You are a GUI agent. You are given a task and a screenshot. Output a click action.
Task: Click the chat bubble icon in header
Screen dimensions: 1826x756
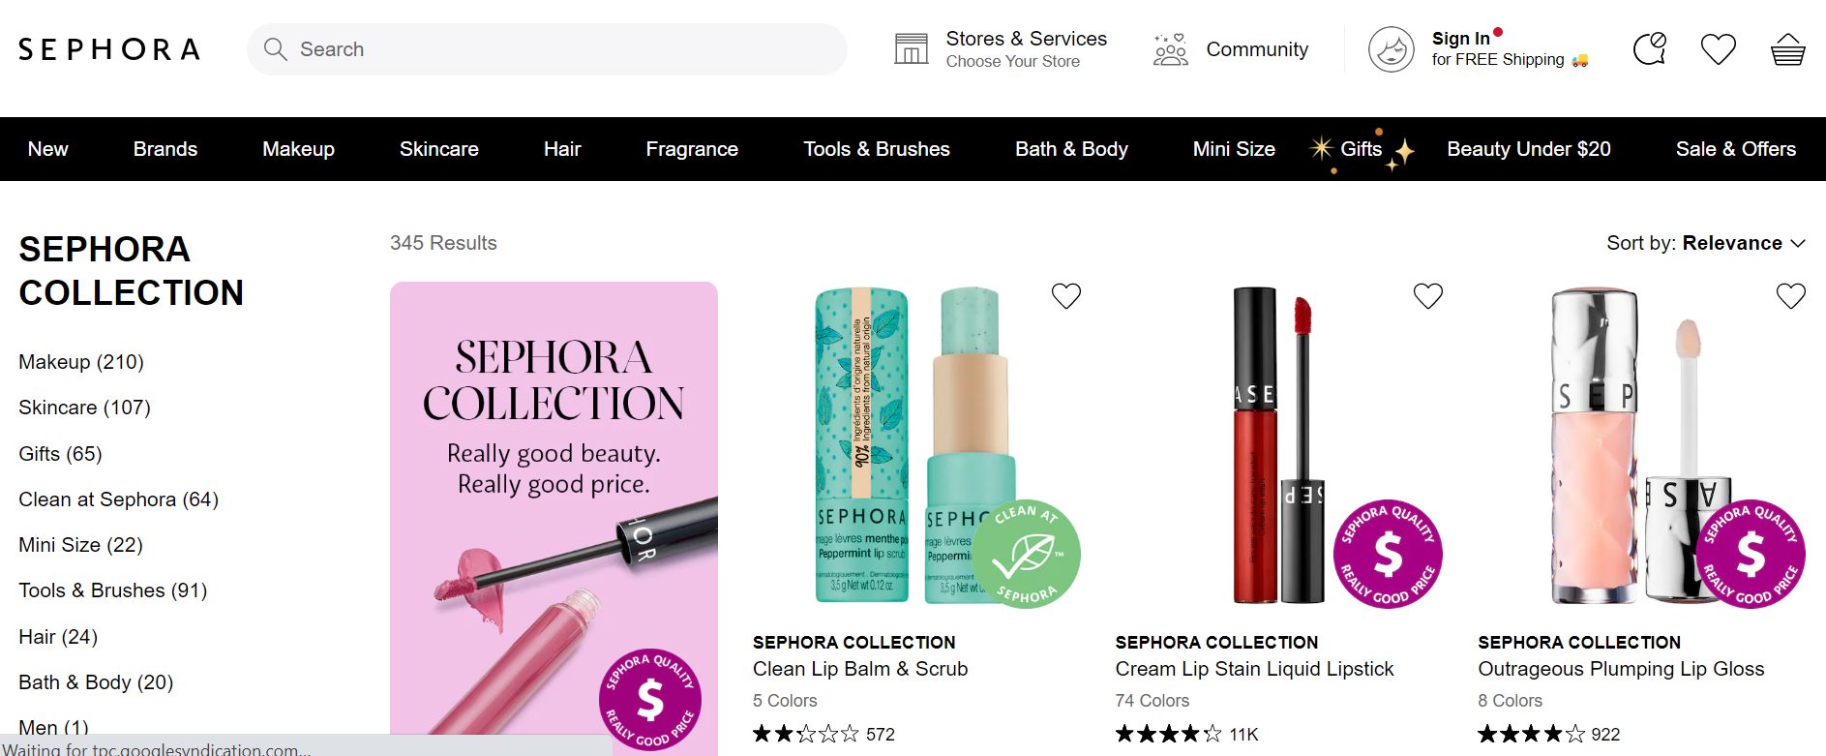(x=1649, y=49)
